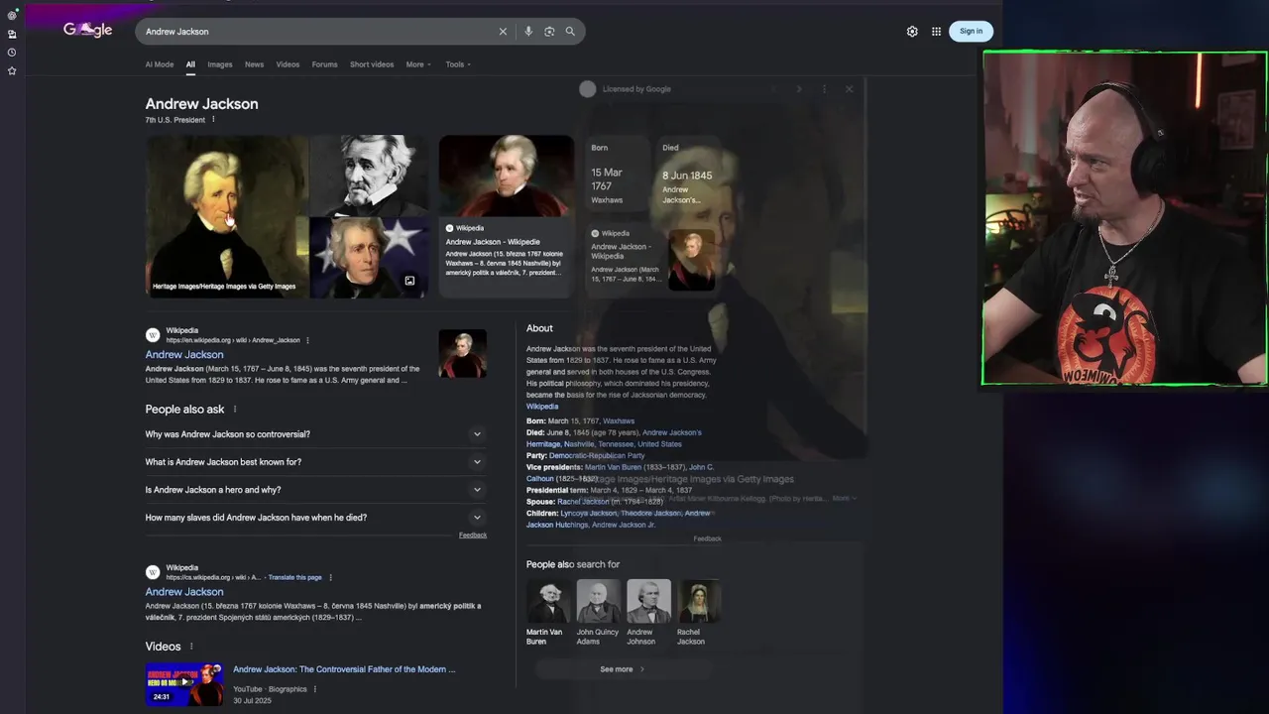The height and width of the screenshot is (714, 1269).
Task: Open search by image (Lens) icon
Action: (549, 32)
